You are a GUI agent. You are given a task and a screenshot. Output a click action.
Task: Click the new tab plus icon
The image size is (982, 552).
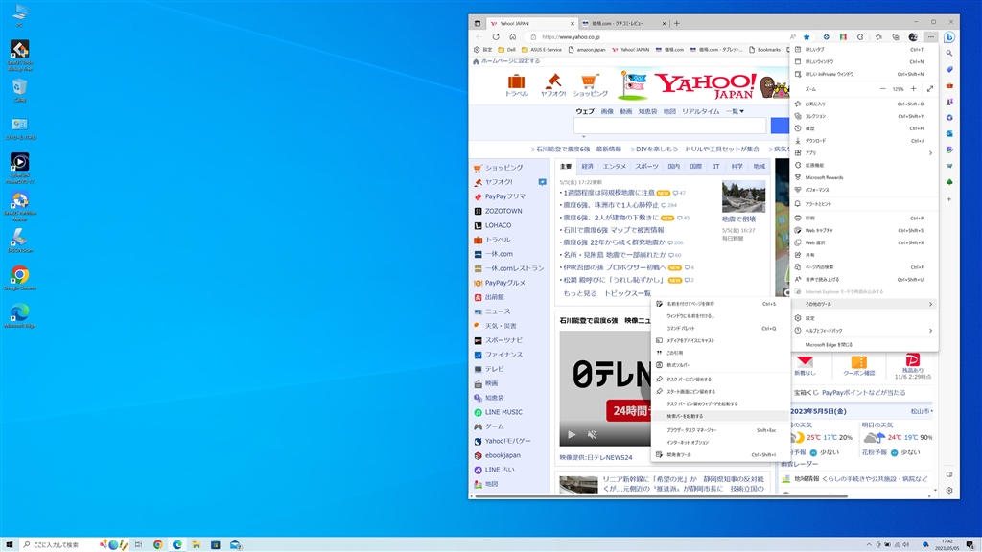tap(676, 23)
